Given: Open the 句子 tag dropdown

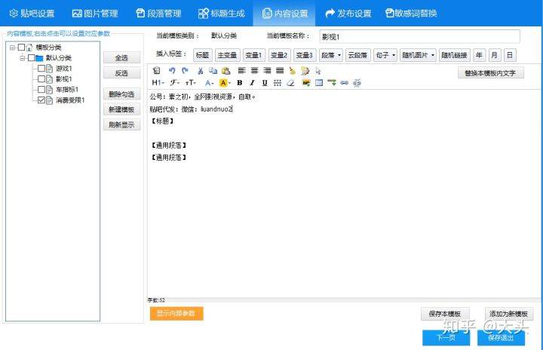Looking at the screenshot, I should 385,55.
